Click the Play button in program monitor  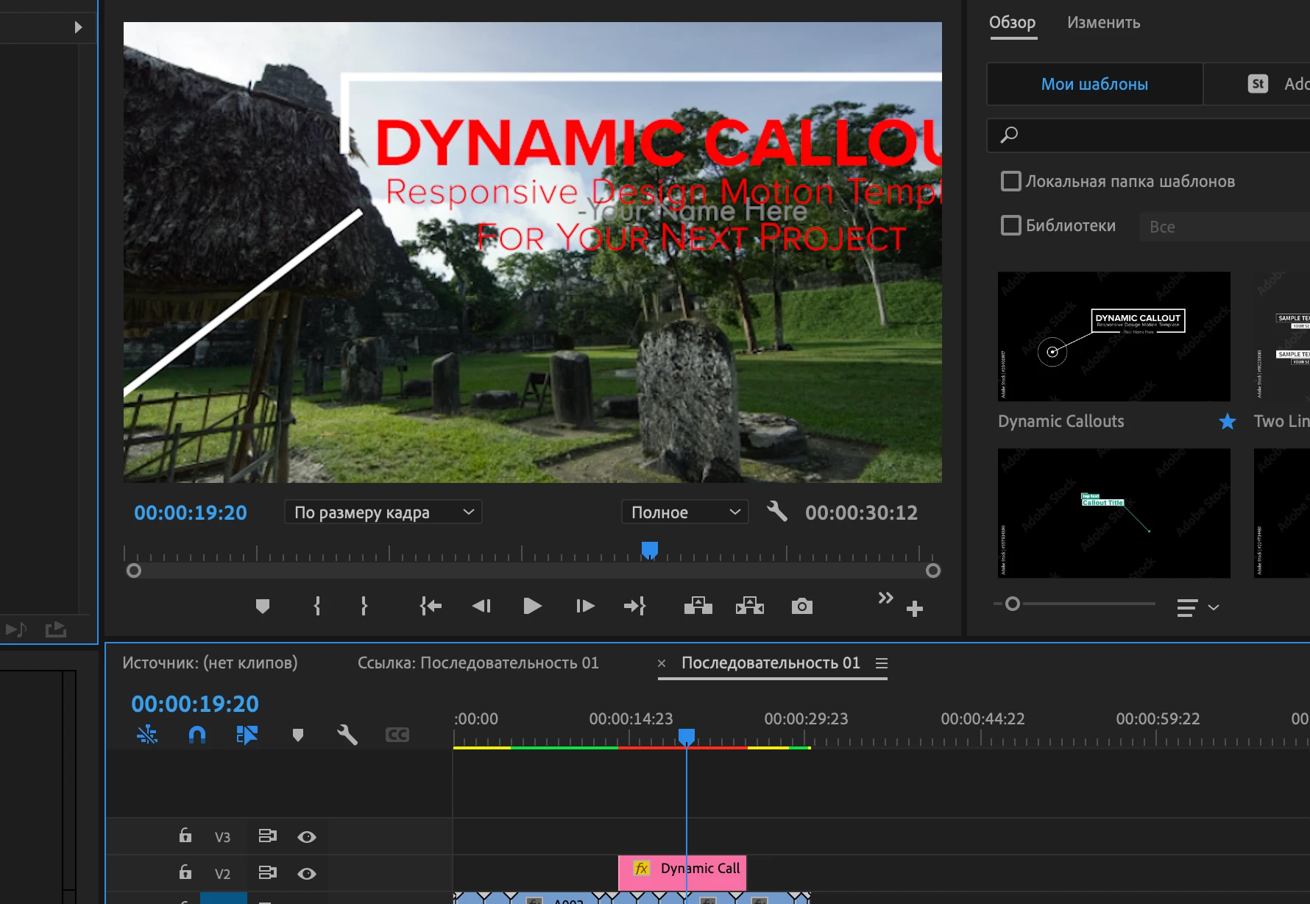point(532,606)
